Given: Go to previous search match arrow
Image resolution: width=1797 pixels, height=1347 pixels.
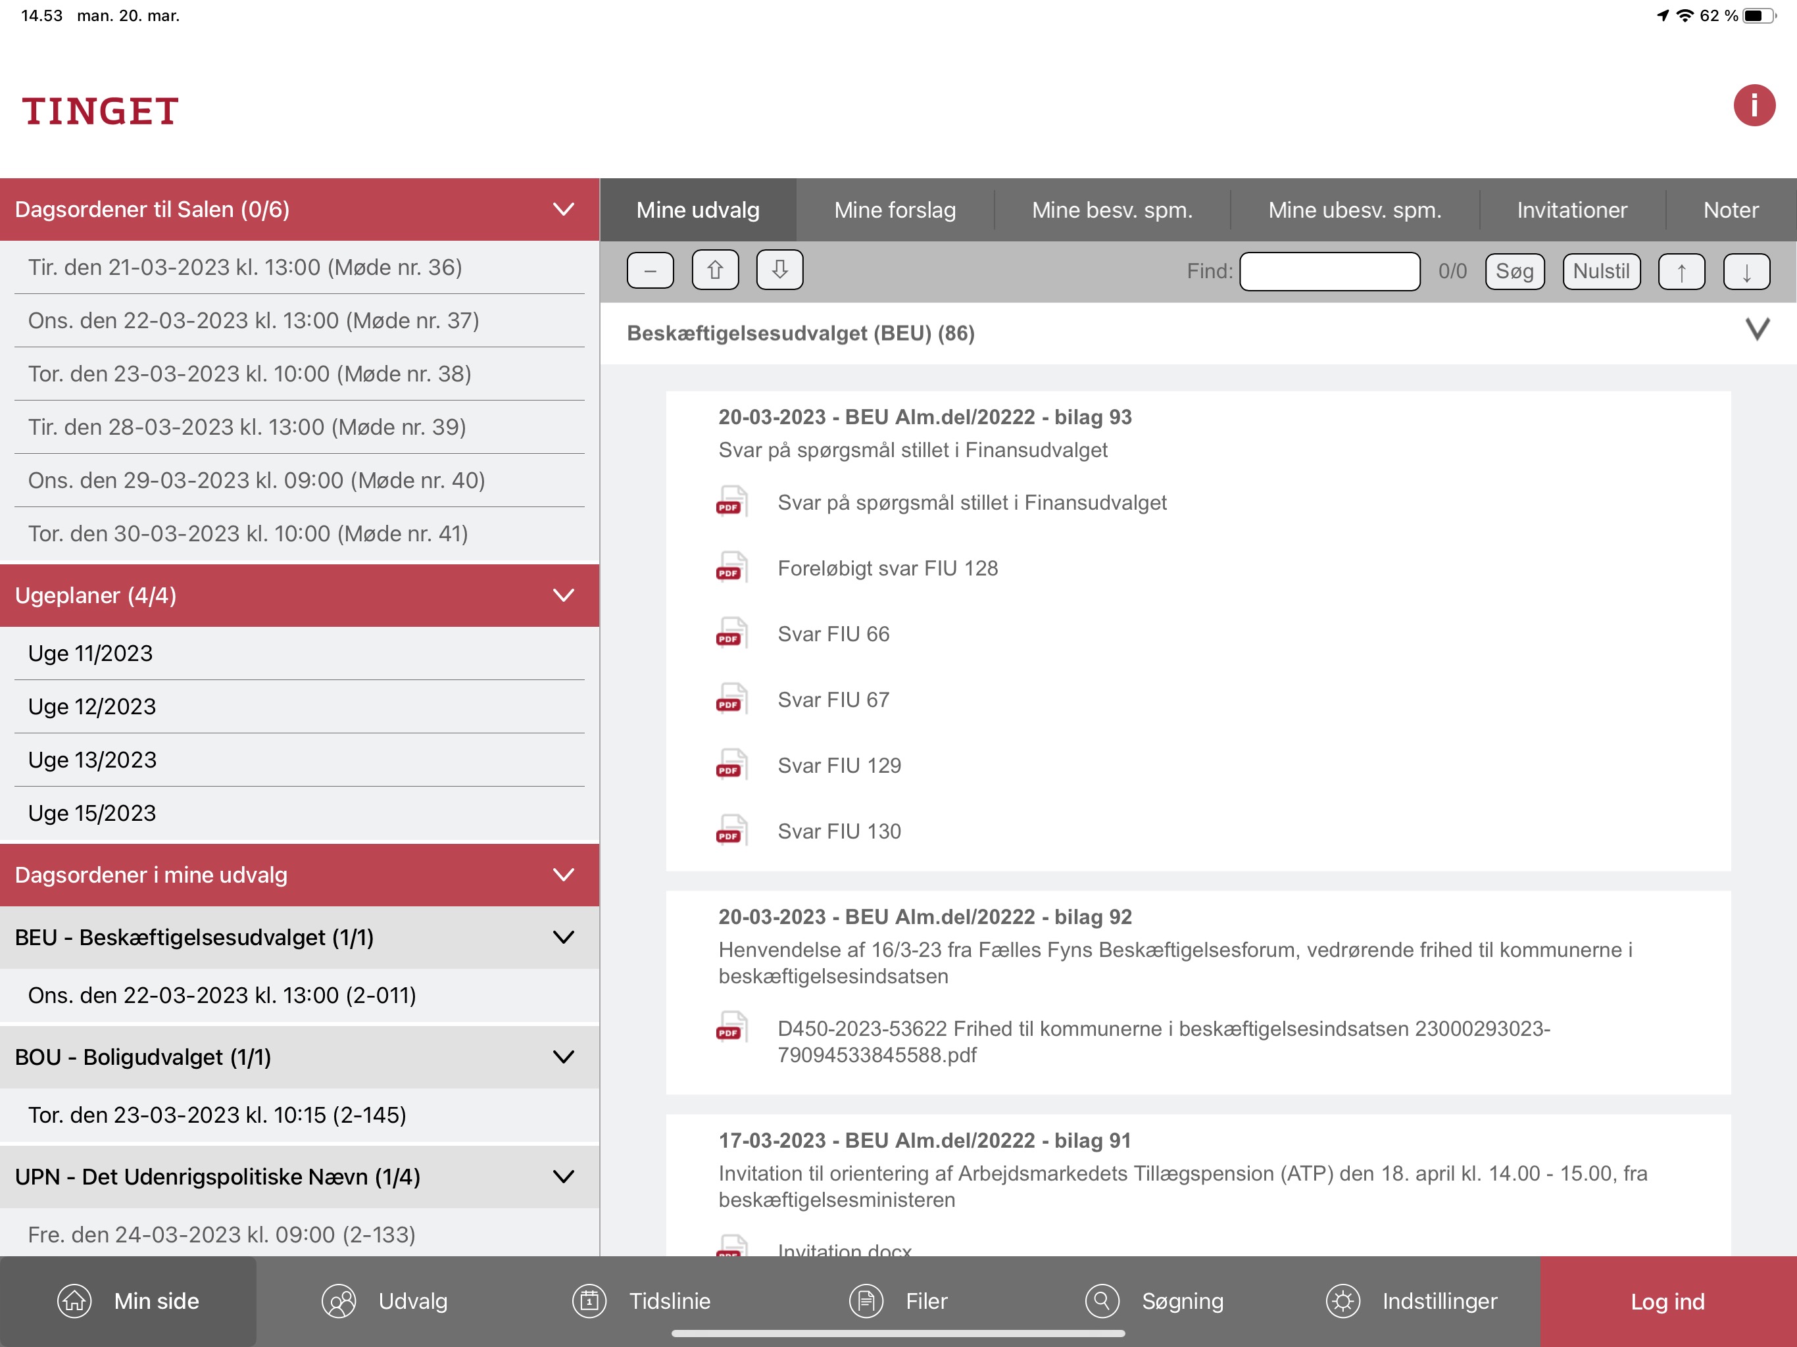Looking at the screenshot, I should click(x=1681, y=272).
